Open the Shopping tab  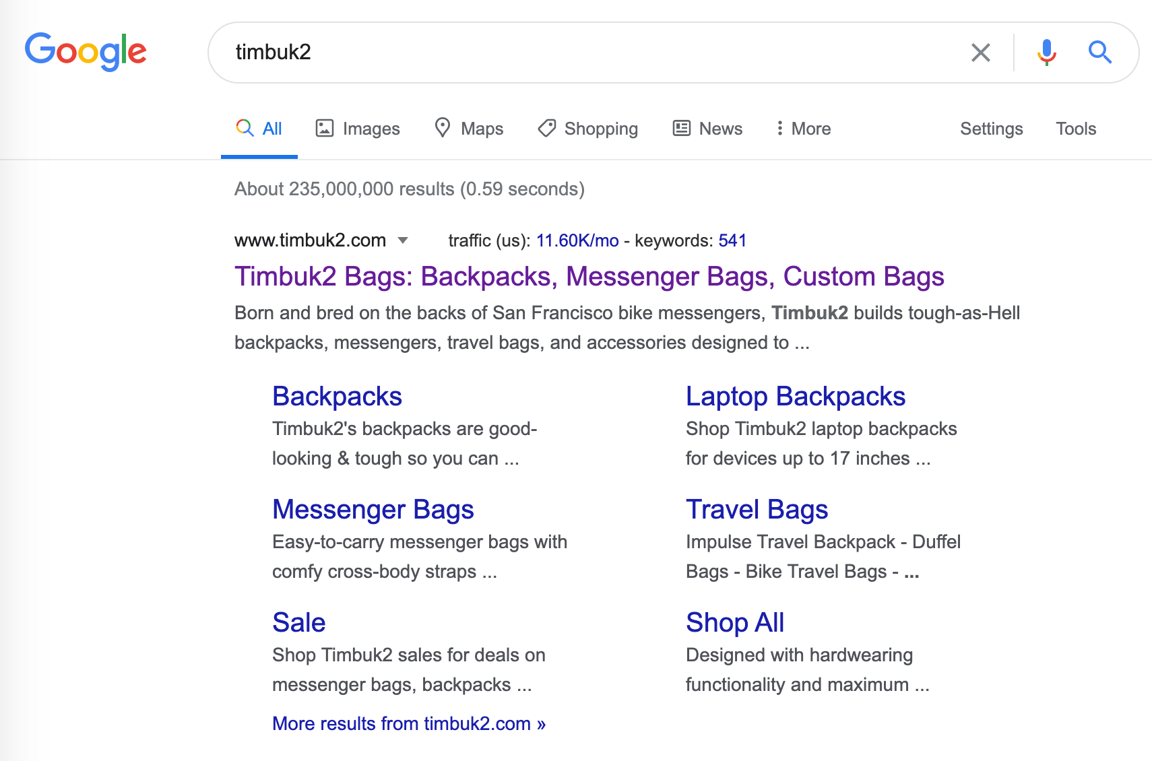[587, 129]
